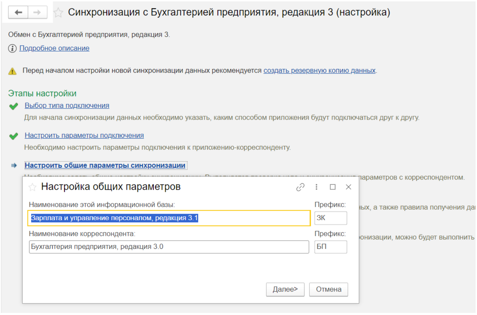Add the Настройка общих параметров dialog to favorites
The image size is (477, 315).
pyautogui.click(x=33, y=187)
